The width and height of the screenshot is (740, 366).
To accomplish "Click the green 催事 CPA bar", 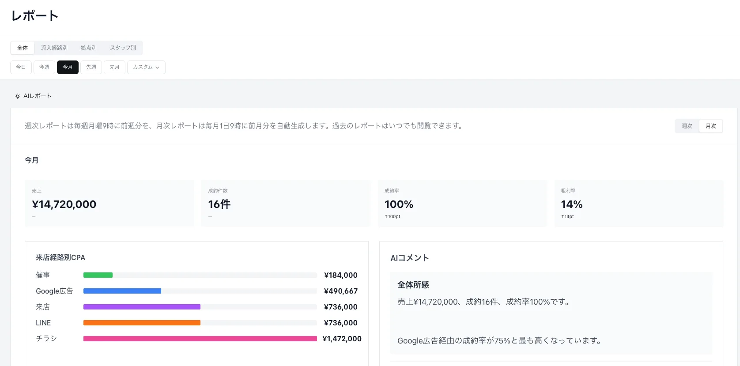I will (98, 275).
